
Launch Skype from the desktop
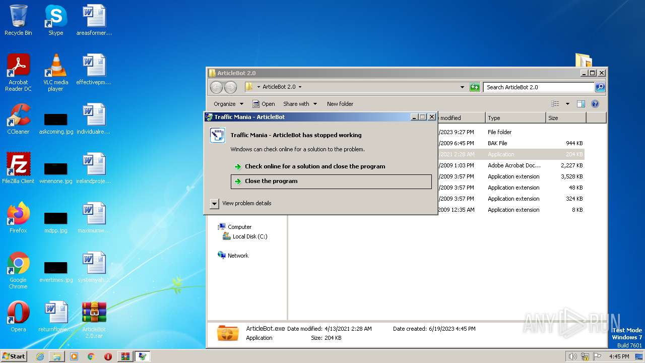[x=55, y=20]
